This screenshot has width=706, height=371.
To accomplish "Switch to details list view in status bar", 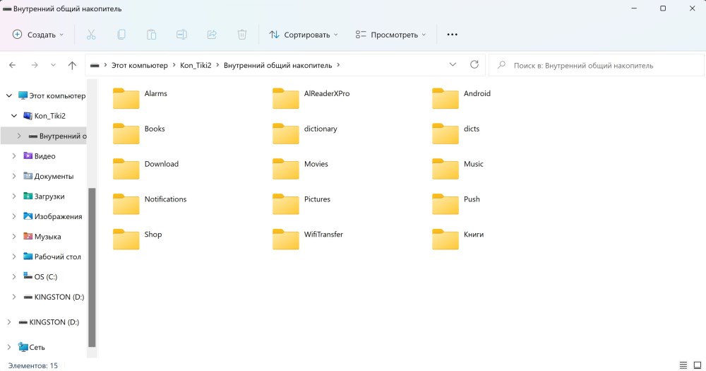I will [683, 365].
